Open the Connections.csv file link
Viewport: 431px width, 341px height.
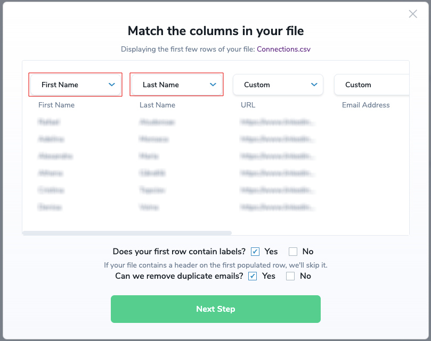283,49
